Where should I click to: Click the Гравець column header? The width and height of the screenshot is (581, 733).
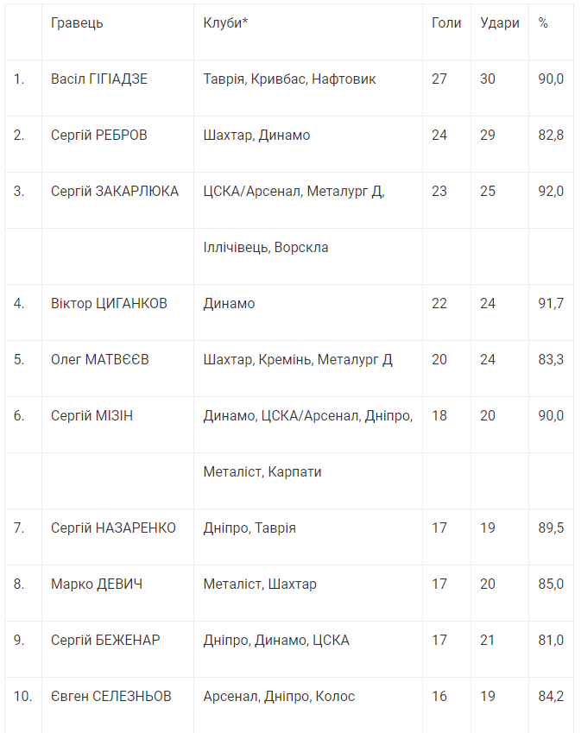77,23
